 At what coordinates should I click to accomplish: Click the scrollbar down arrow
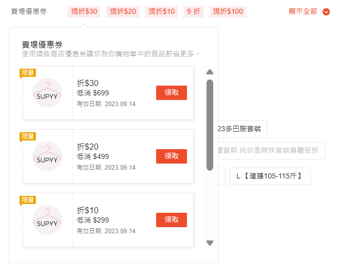(210, 242)
